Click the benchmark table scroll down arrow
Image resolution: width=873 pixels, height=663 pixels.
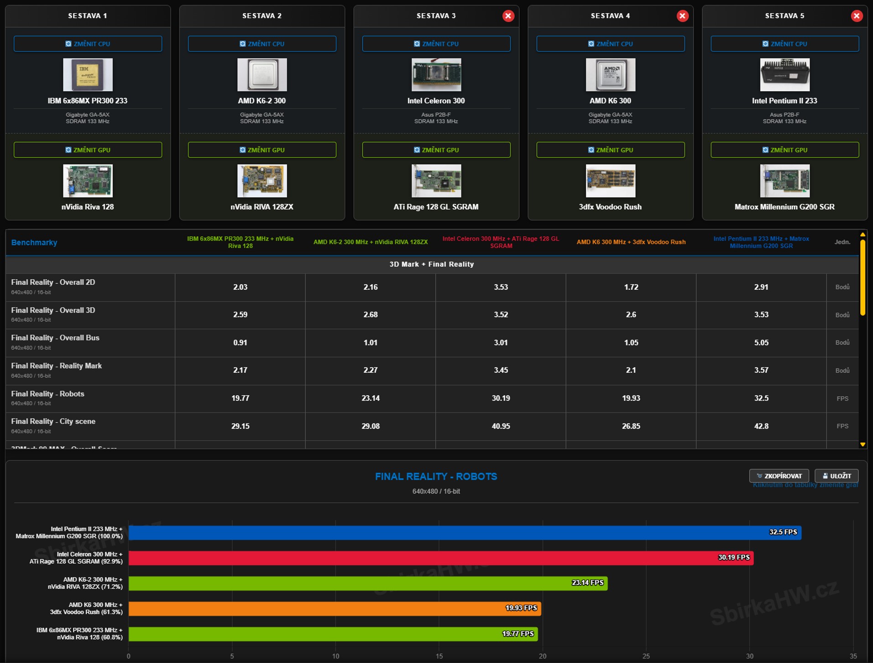point(863,444)
